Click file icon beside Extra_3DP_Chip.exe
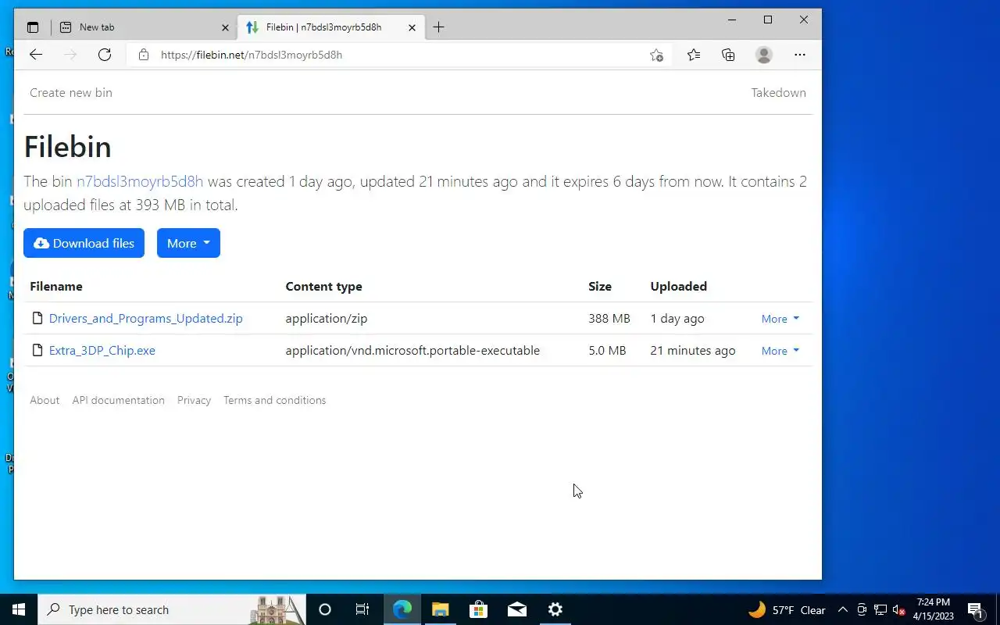The image size is (1000, 625). tap(37, 350)
